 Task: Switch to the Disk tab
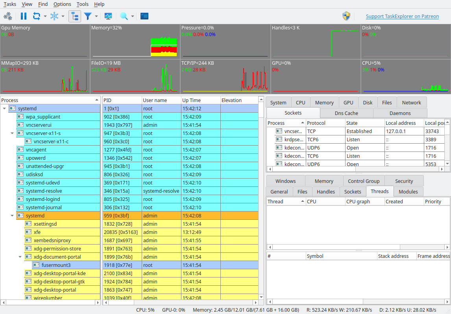click(368, 103)
